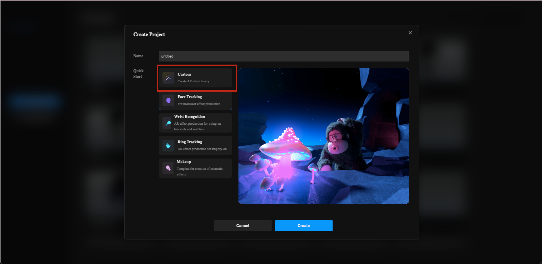
Task: Select the Custom quick start option
Action: coord(195,78)
